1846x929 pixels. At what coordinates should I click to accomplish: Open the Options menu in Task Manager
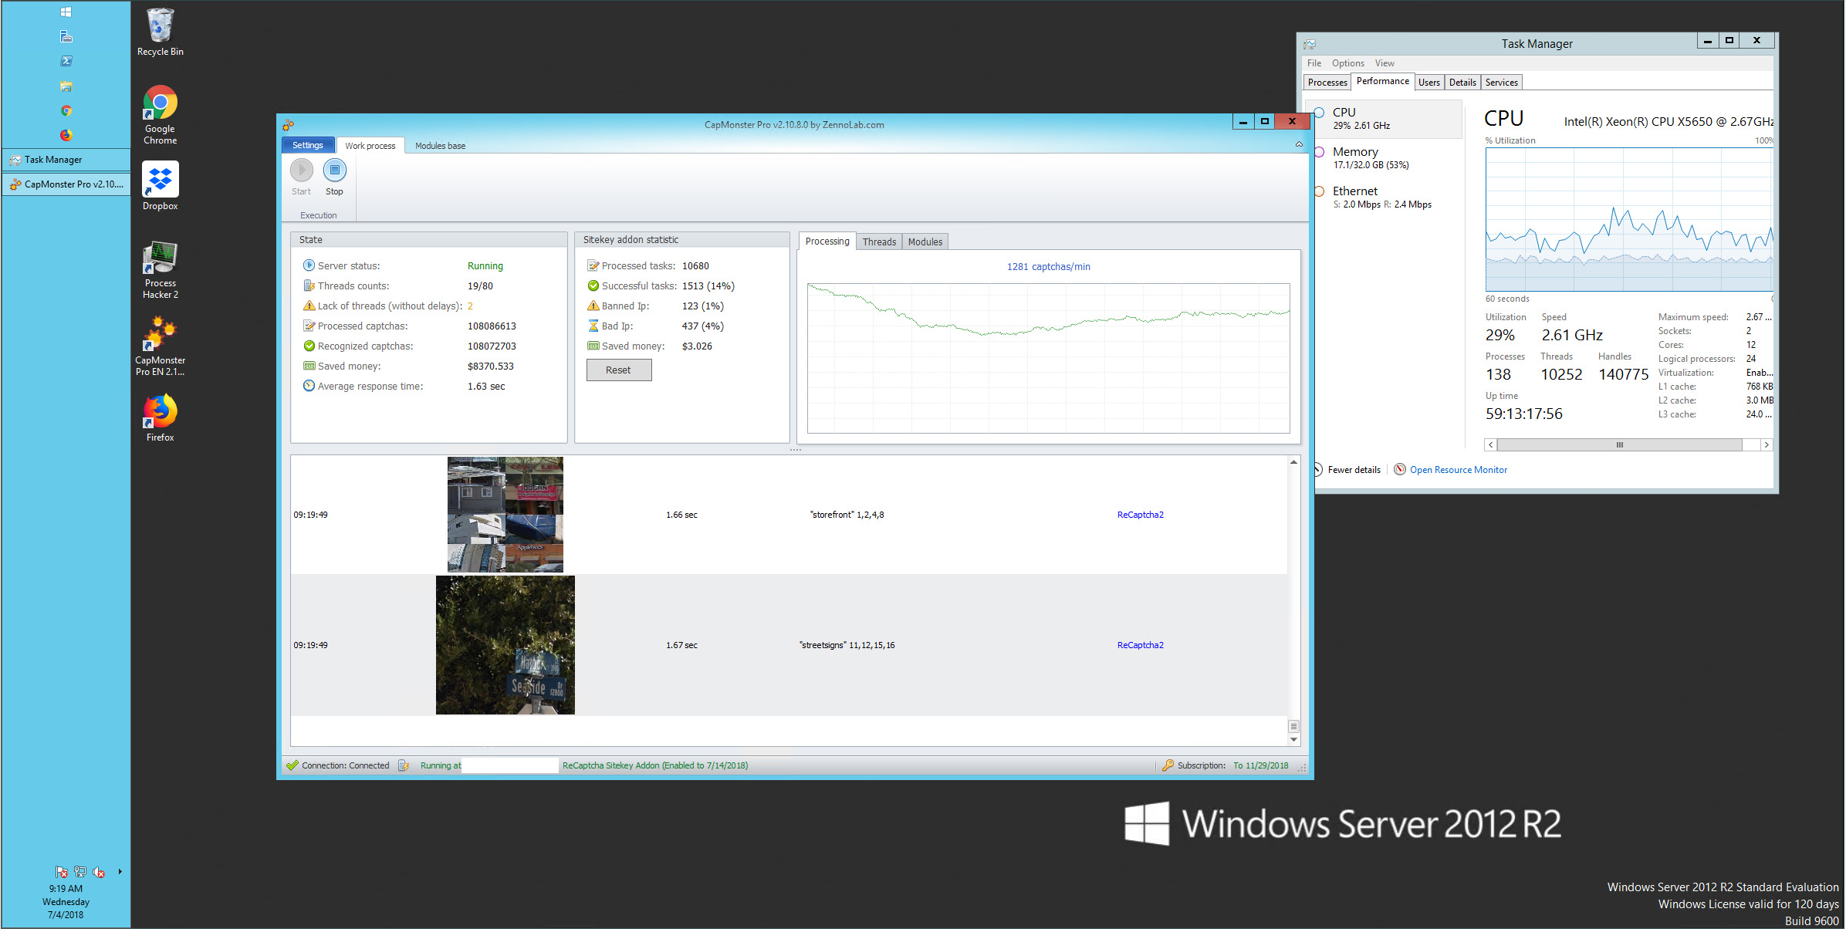(1348, 63)
